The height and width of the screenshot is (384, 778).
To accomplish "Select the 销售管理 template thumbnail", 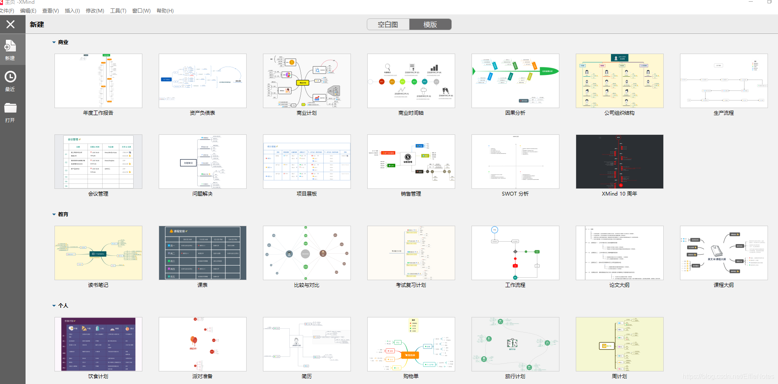I will click(x=411, y=162).
